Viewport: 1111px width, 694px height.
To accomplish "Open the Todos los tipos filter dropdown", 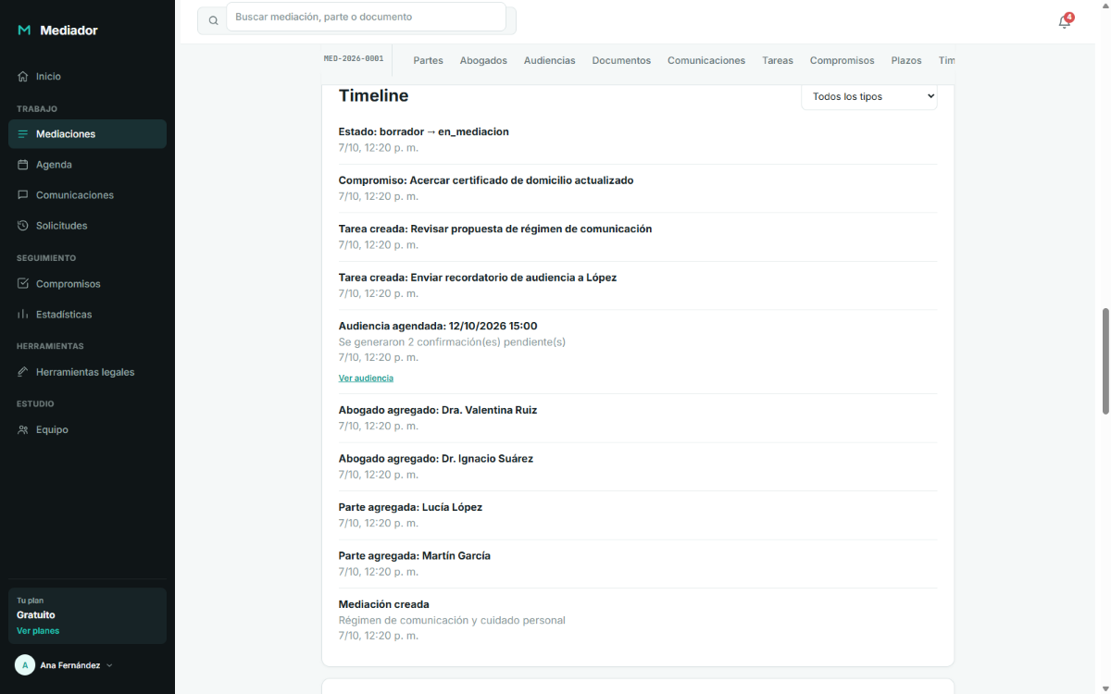I will (869, 96).
